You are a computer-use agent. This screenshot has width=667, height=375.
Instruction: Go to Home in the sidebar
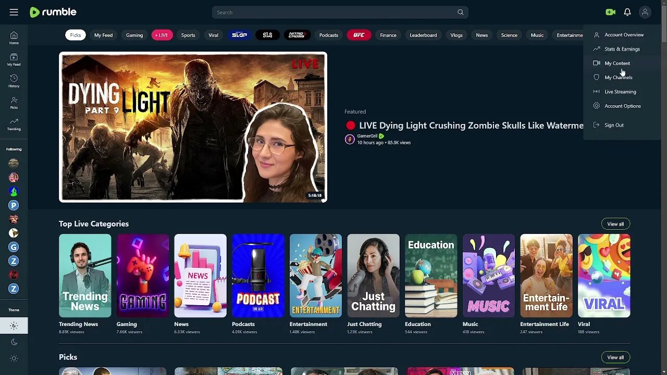tap(14, 38)
